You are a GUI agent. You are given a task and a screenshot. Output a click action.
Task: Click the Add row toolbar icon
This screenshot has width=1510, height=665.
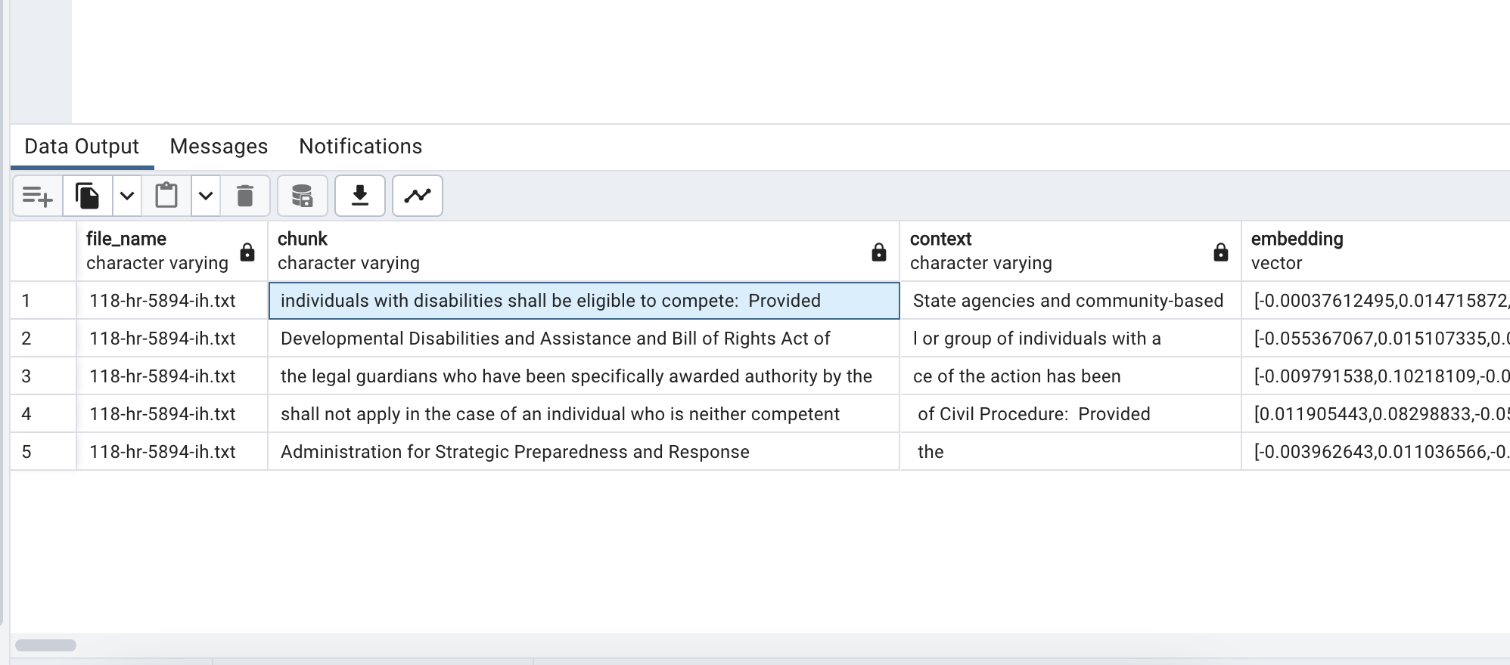click(37, 196)
